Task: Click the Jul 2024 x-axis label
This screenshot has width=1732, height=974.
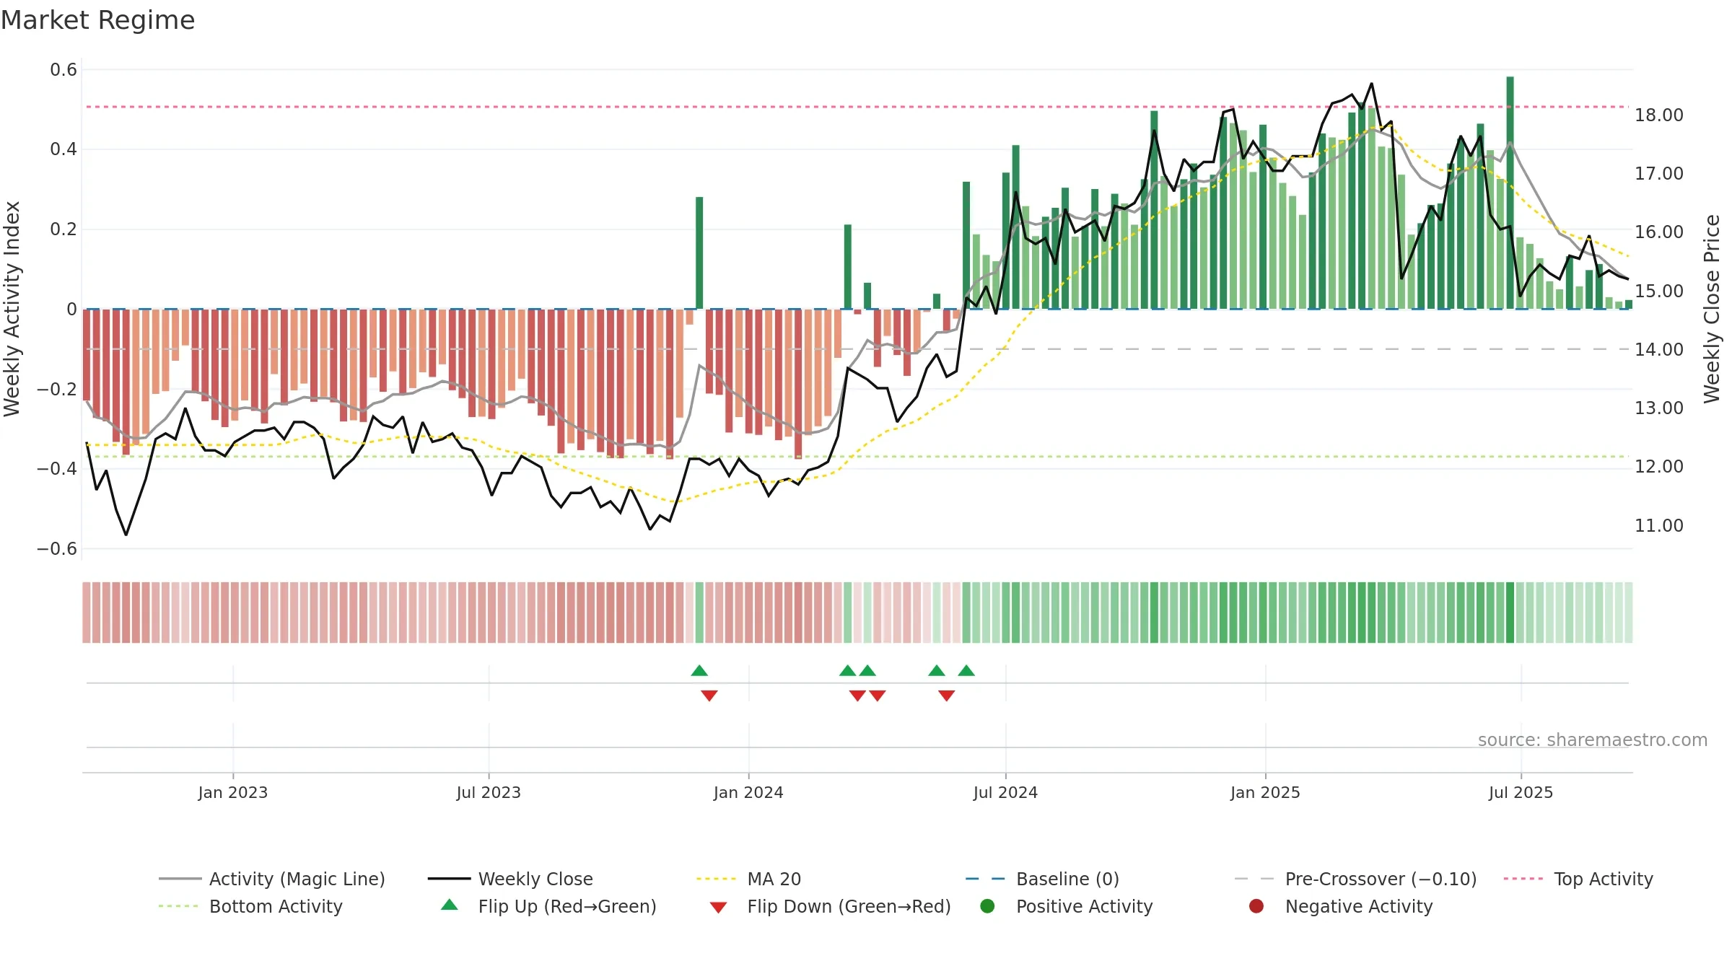Action: click(x=1005, y=793)
